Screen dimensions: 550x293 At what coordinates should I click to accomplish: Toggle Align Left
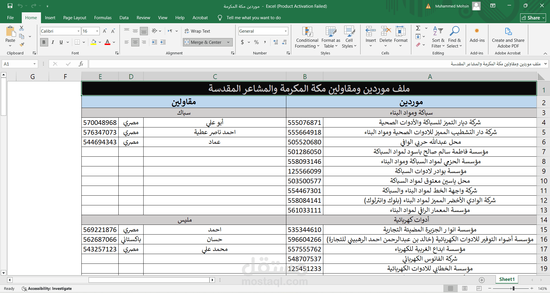[126, 42]
